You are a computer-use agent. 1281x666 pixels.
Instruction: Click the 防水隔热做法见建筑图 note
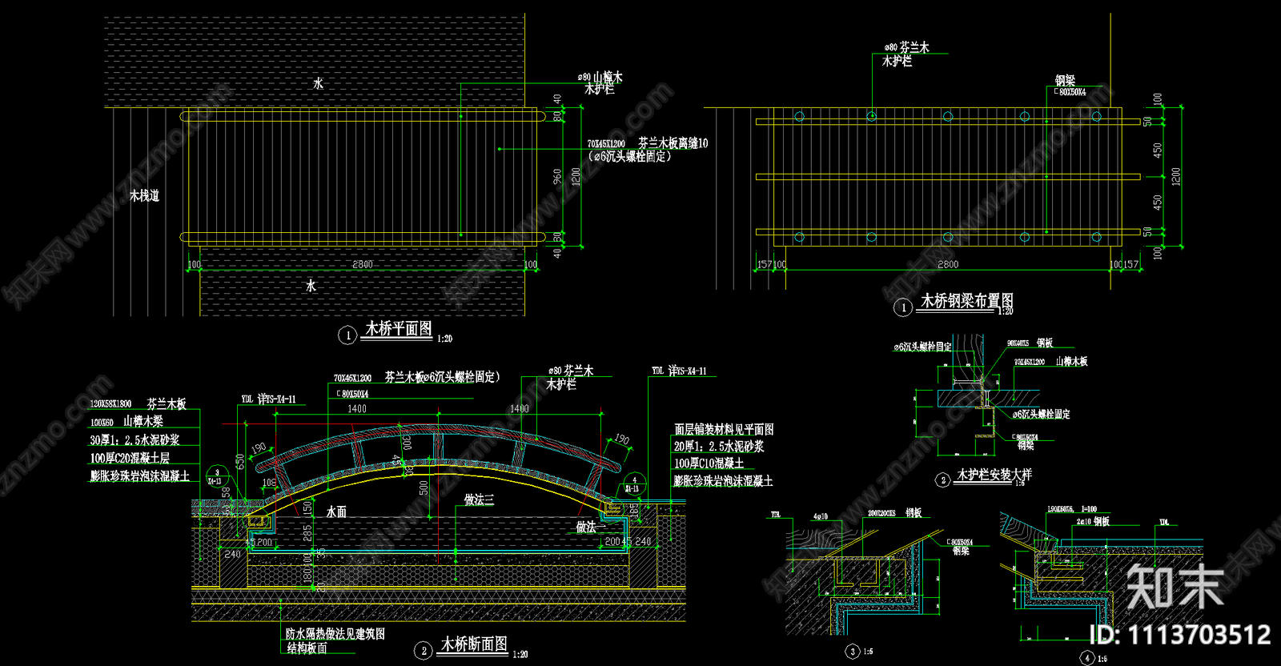[335, 634]
